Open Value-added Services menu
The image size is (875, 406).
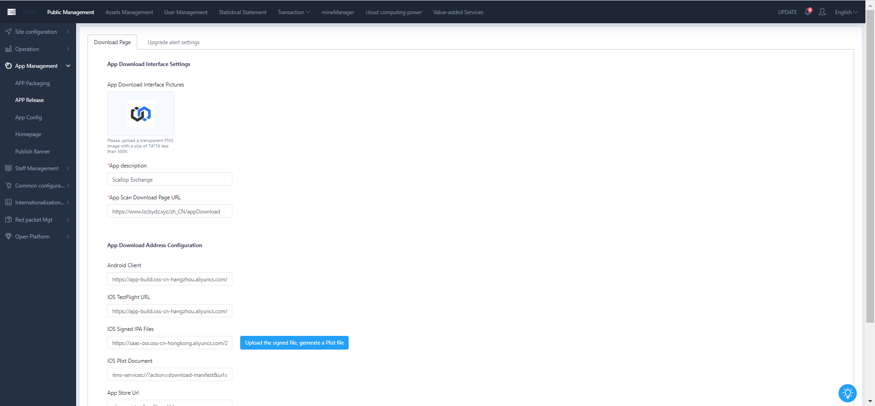click(x=458, y=12)
